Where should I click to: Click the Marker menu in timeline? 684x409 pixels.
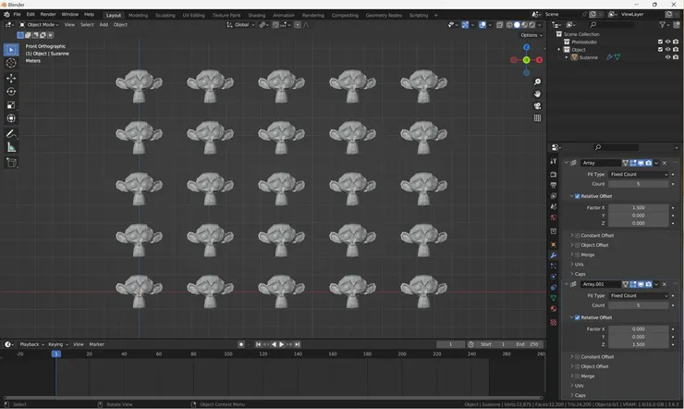(96, 344)
